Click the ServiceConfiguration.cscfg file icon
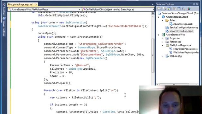This screenshot has width=202, height=114. point(167,28)
